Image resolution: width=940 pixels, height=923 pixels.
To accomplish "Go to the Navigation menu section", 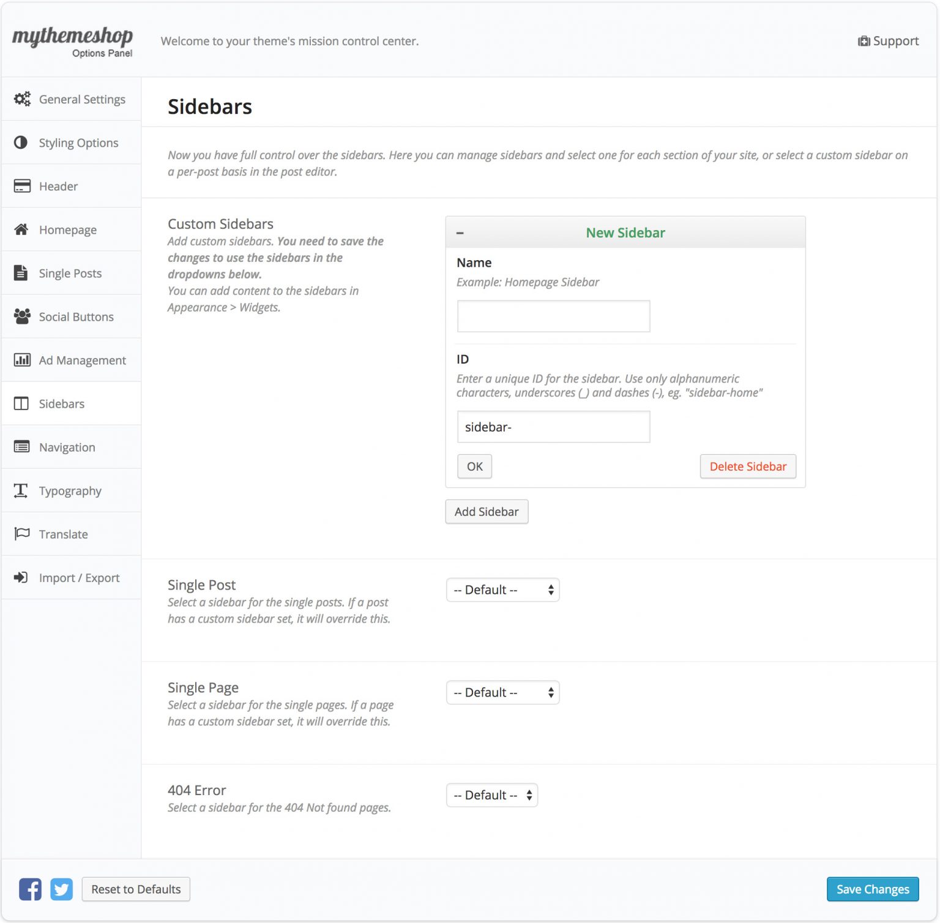I will point(71,447).
